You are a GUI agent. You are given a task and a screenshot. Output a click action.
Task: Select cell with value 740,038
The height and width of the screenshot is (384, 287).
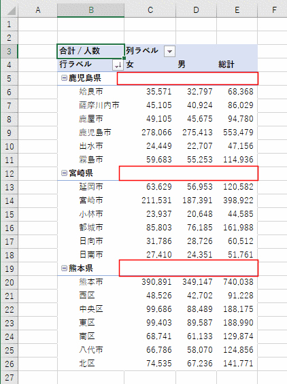[238, 282]
